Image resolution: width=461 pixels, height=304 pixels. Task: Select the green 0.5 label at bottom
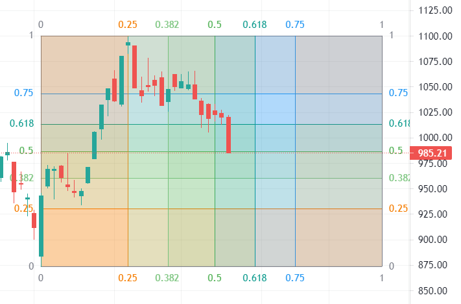(x=215, y=278)
